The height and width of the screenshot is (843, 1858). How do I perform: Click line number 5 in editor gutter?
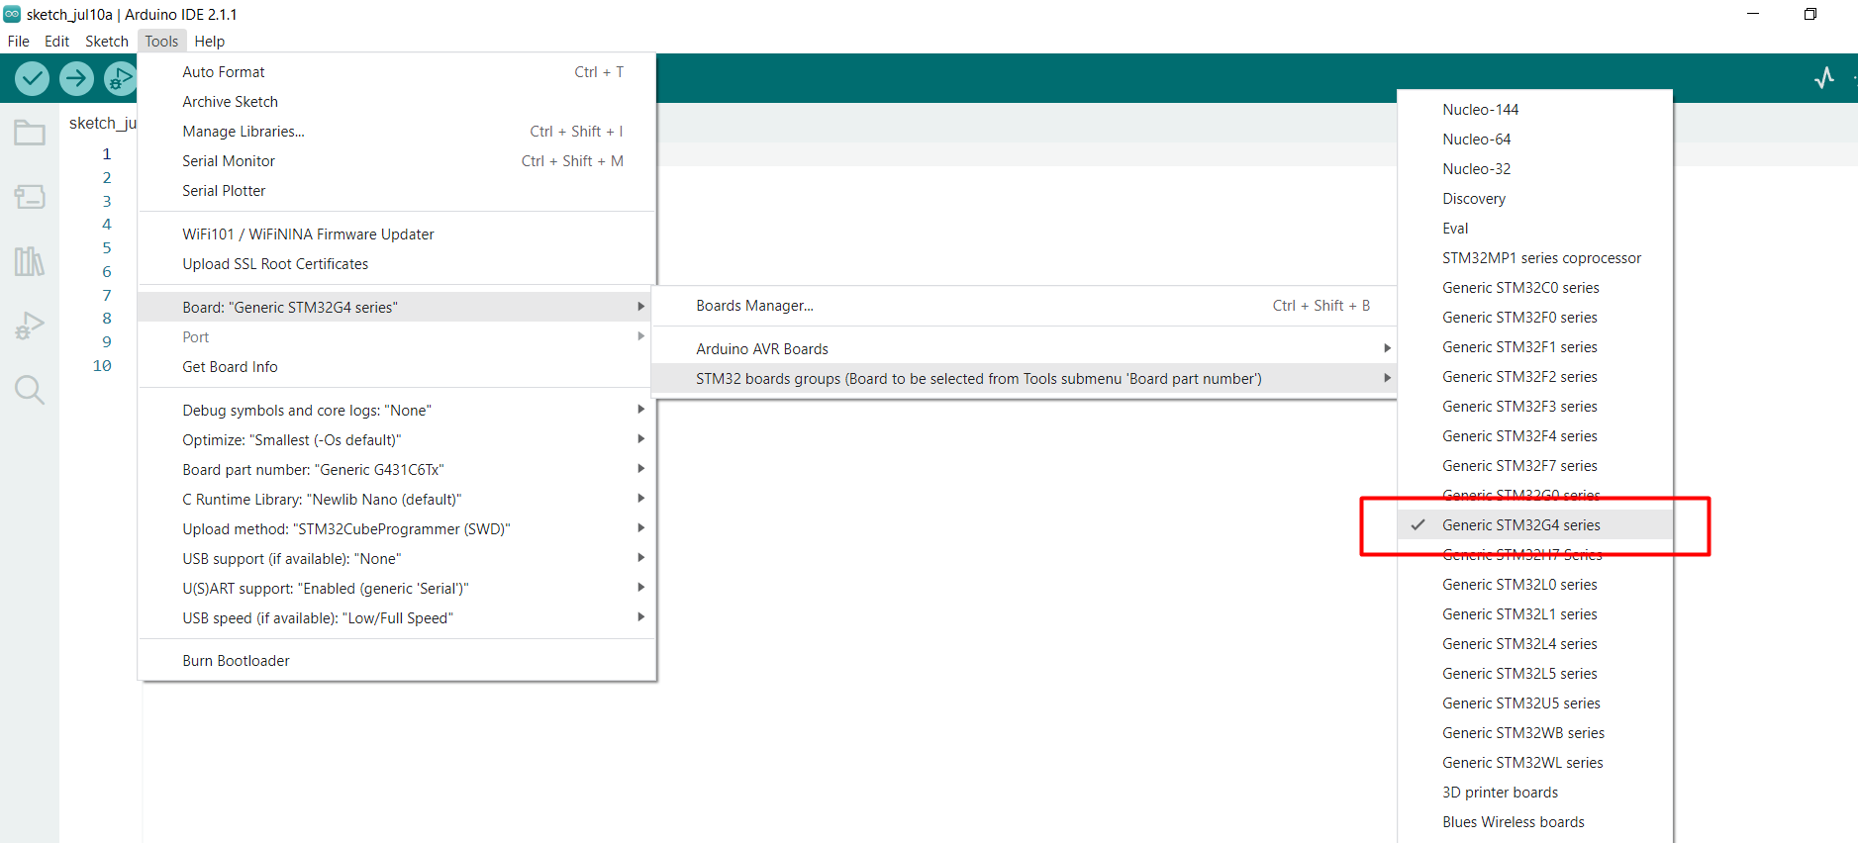click(107, 248)
